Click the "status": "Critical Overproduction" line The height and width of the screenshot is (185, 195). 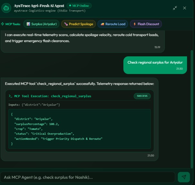point(44,134)
